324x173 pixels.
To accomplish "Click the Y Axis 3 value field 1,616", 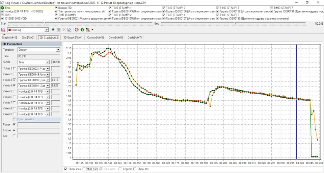I will (x=56, y=80).
